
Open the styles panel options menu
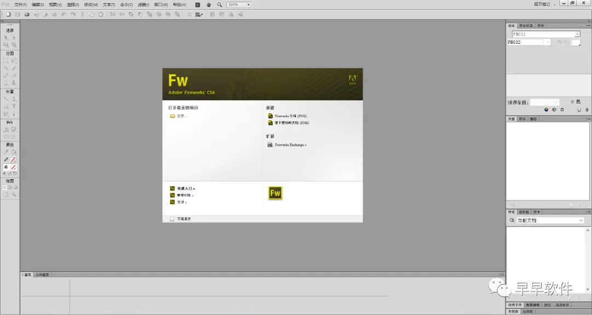tap(588, 212)
